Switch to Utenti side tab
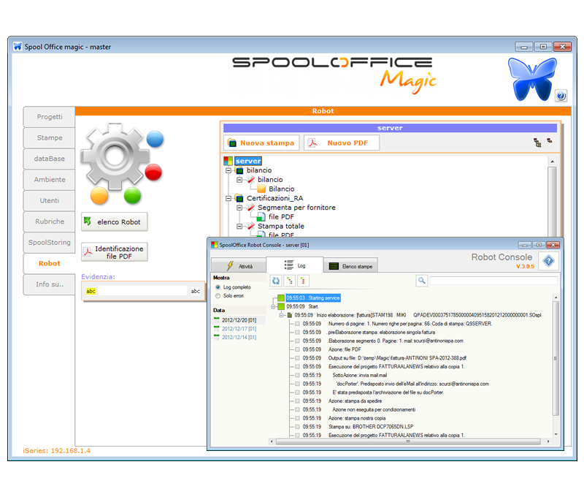Screen dimensions: 584x497 (x=49, y=200)
